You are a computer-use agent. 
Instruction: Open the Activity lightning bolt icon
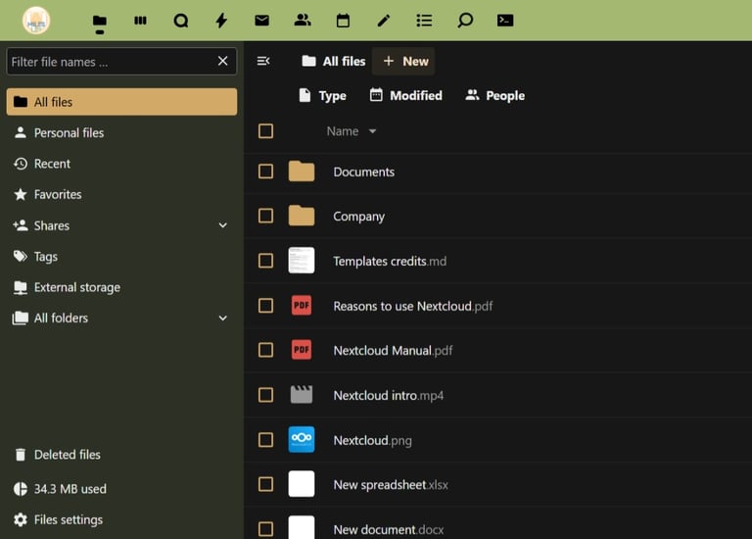coord(221,20)
